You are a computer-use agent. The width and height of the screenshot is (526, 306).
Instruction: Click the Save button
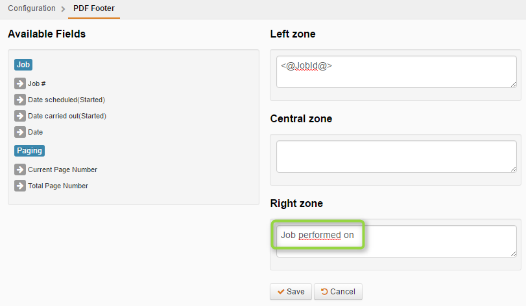tap(291, 292)
